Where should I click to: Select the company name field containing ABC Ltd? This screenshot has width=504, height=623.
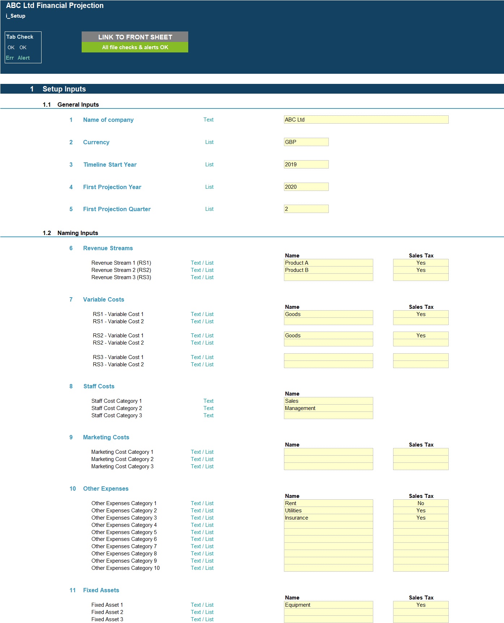[366, 120]
